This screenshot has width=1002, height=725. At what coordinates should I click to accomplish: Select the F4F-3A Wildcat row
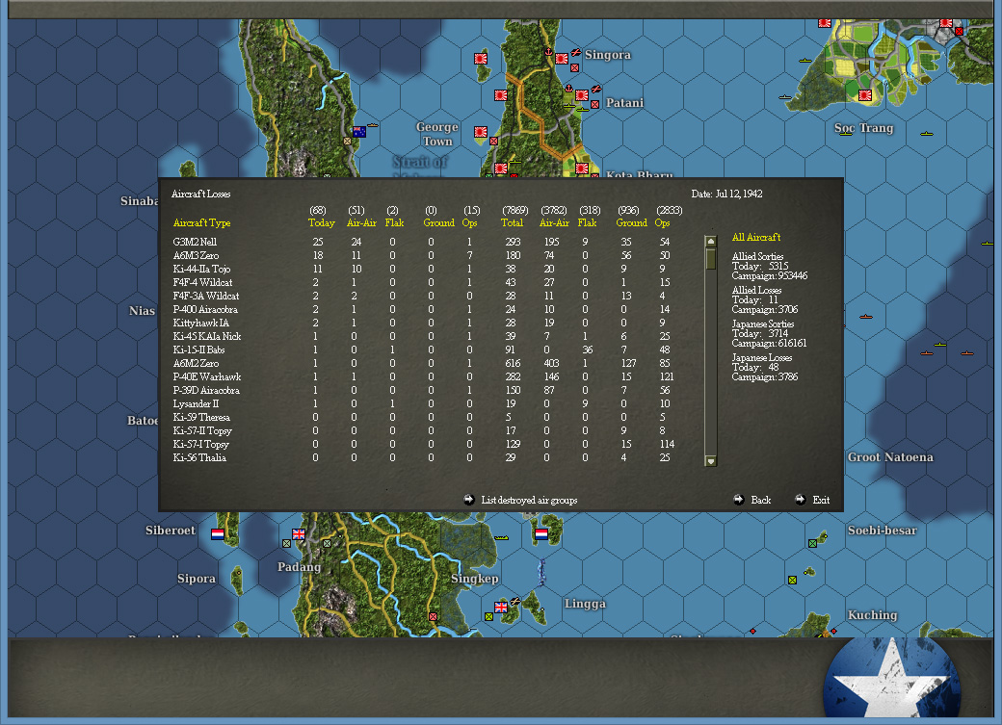(422, 296)
